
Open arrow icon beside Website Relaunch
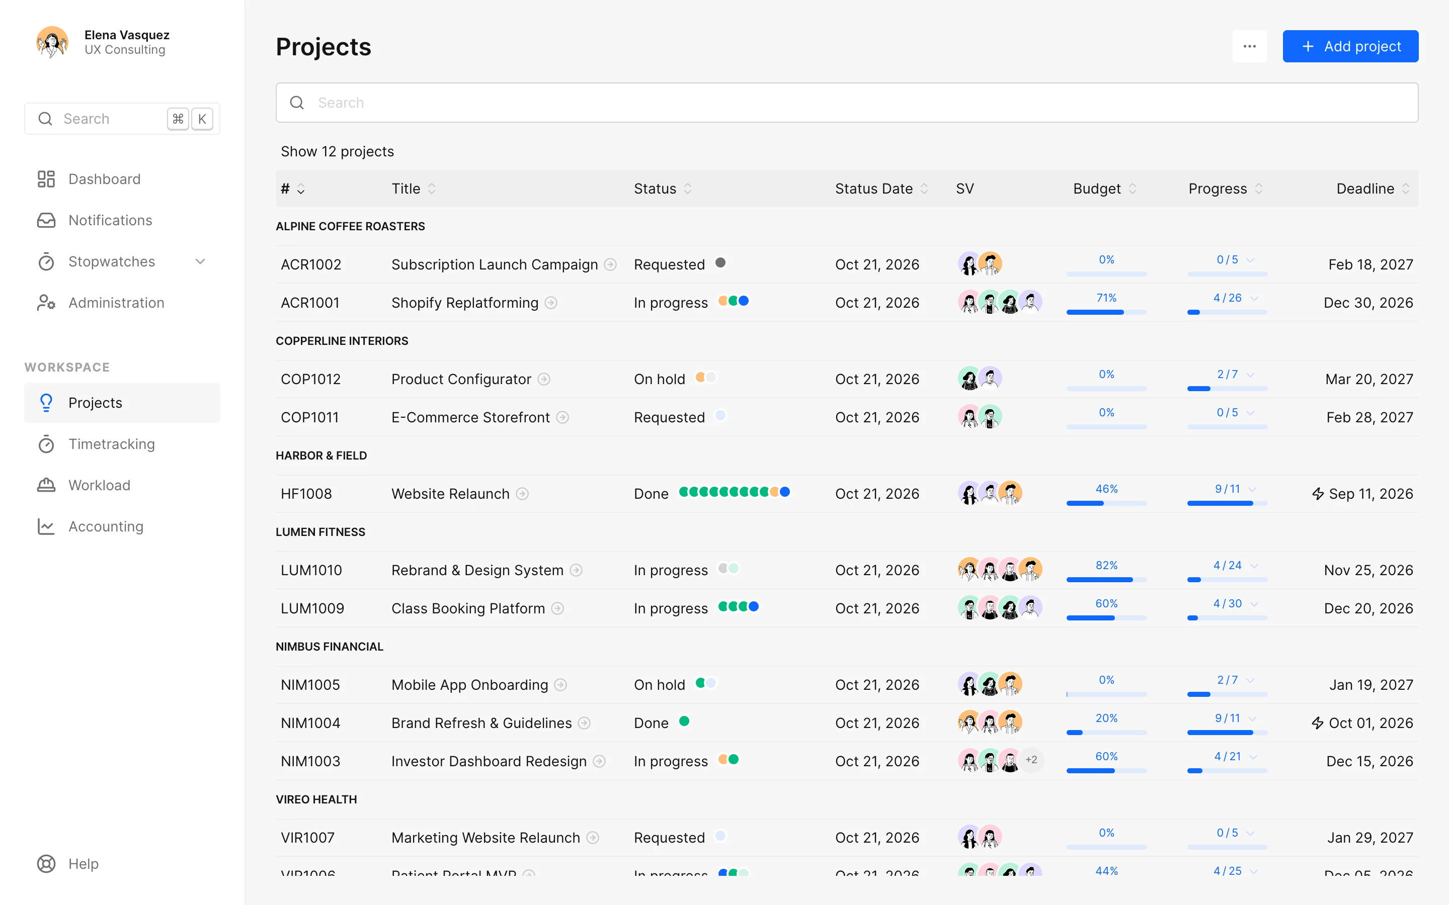tap(522, 494)
